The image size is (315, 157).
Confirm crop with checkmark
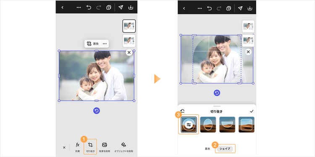pos(252,111)
